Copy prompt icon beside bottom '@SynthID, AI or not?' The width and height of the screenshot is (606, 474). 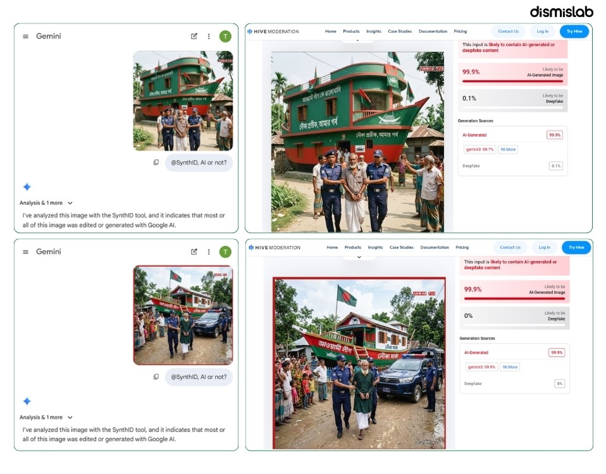(x=156, y=377)
